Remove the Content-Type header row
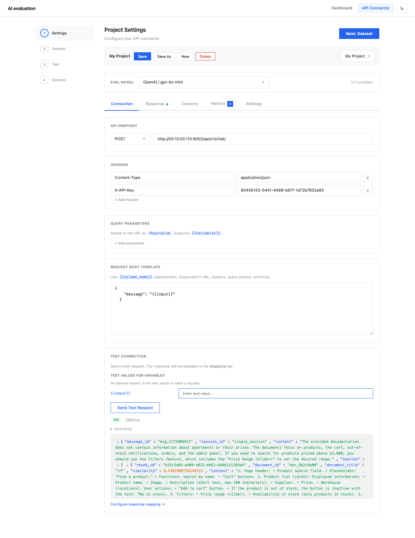 [x=367, y=178]
